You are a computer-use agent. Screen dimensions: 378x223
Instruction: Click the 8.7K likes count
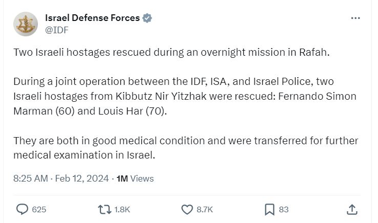click(x=204, y=209)
